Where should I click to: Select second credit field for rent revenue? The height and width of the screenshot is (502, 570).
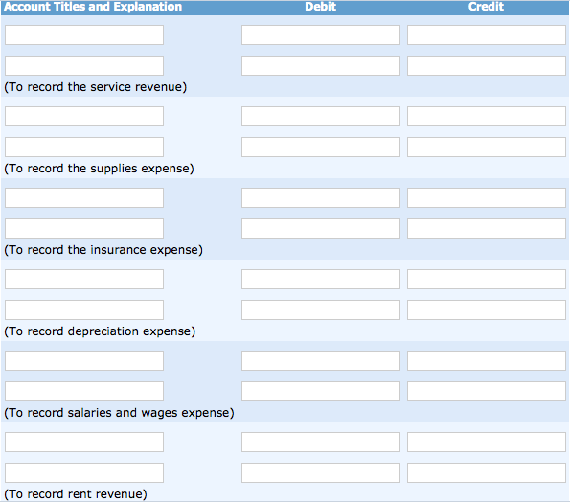(x=487, y=472)
